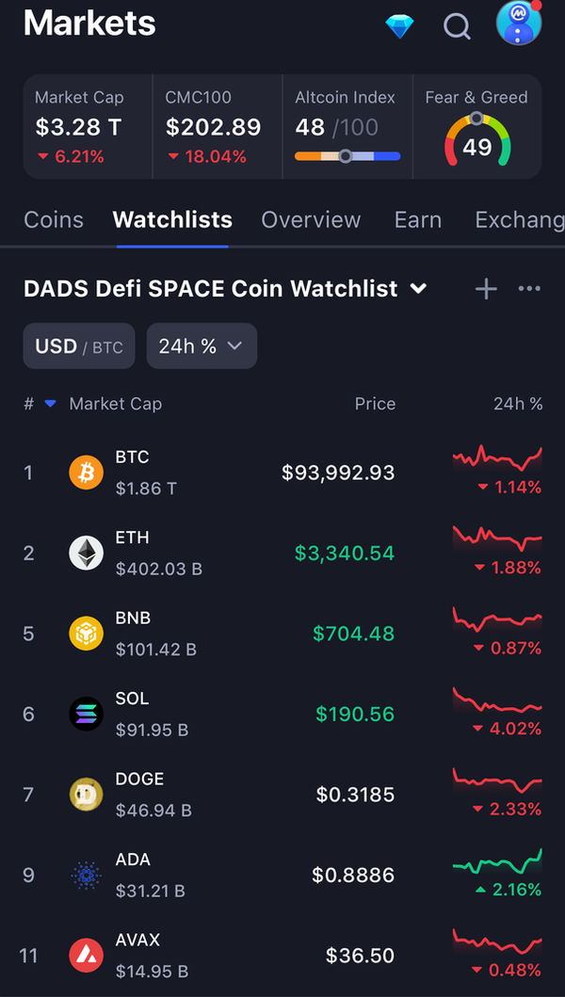565x997 pixels.
Task: Open the three-dot more options menu
Action: [x=529, y=289]
